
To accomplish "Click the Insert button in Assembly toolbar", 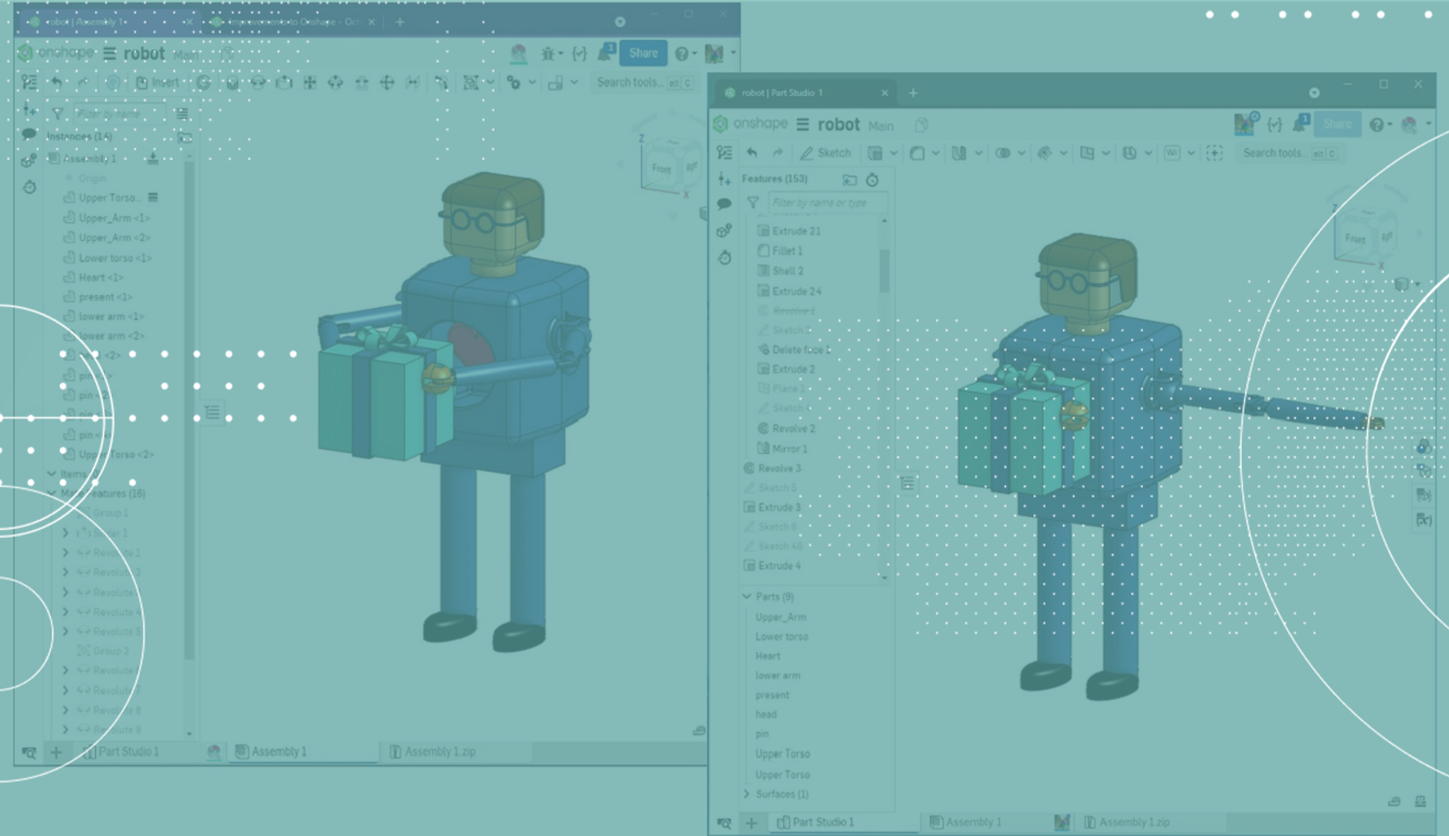I will [158, 82].
